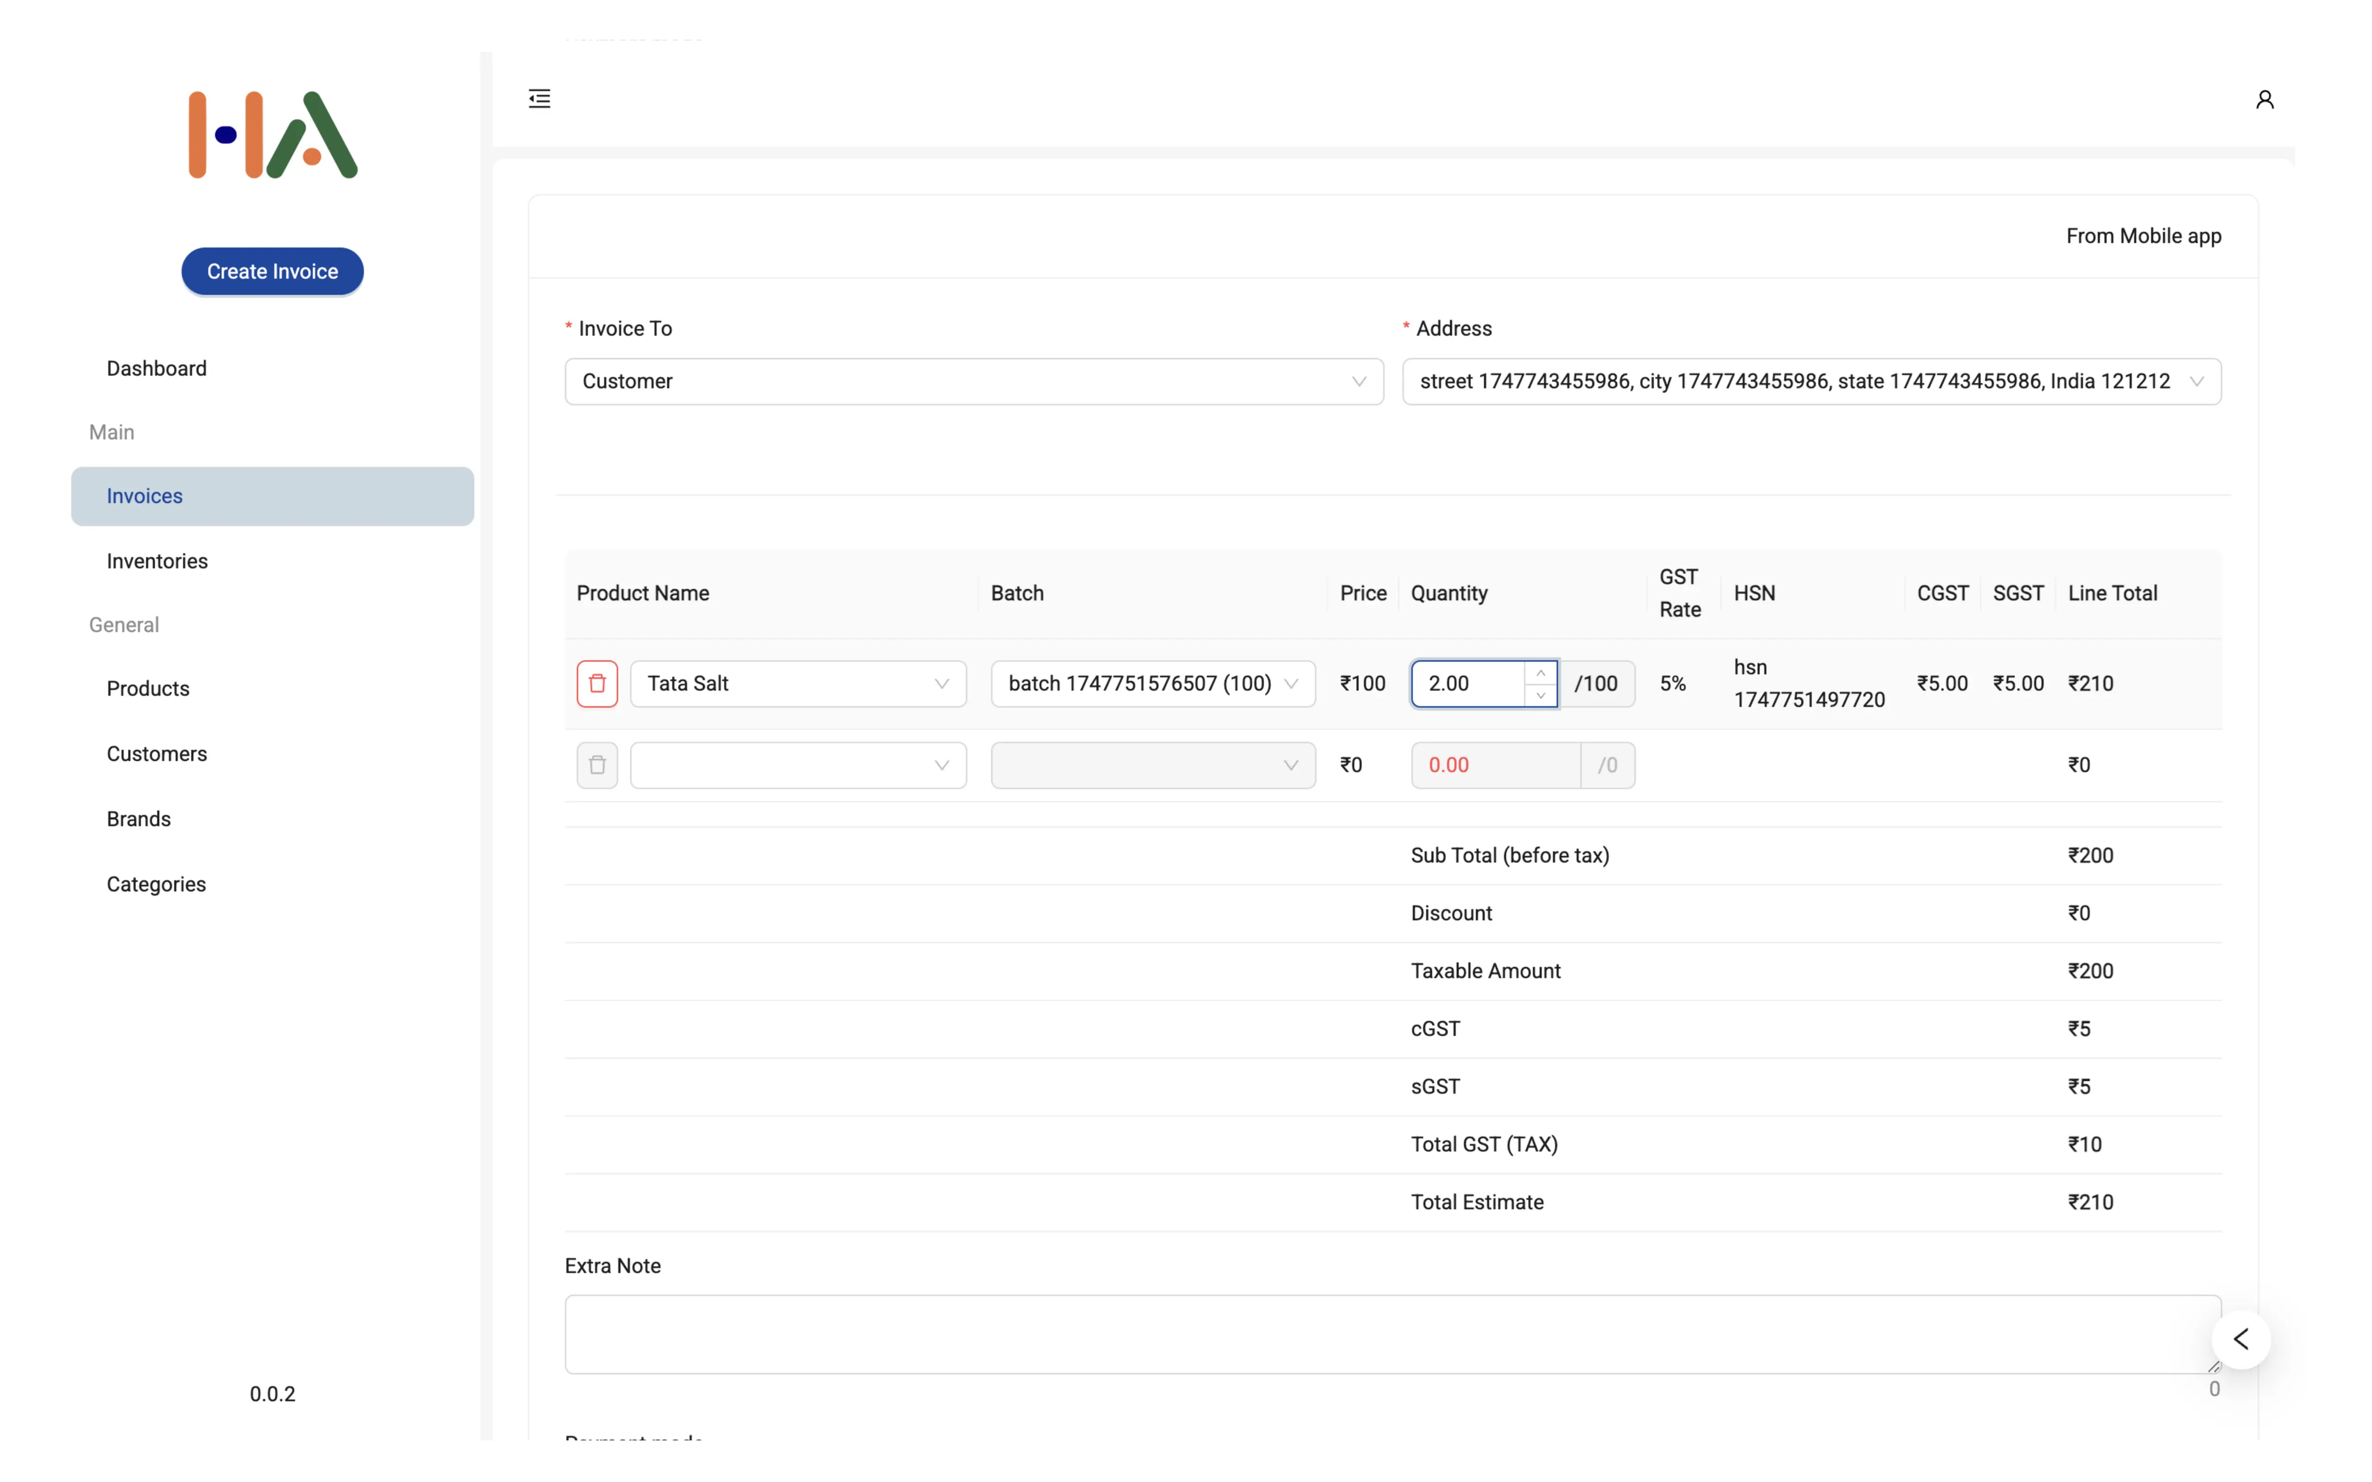Open the Inventories section

pyautogui.click(x=157, y=561)
